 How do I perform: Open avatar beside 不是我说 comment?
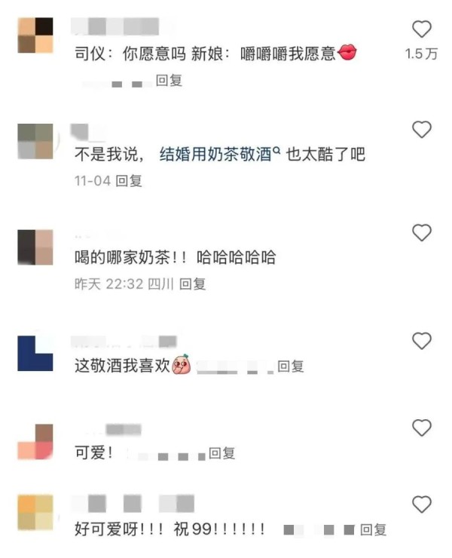point(35,141)
